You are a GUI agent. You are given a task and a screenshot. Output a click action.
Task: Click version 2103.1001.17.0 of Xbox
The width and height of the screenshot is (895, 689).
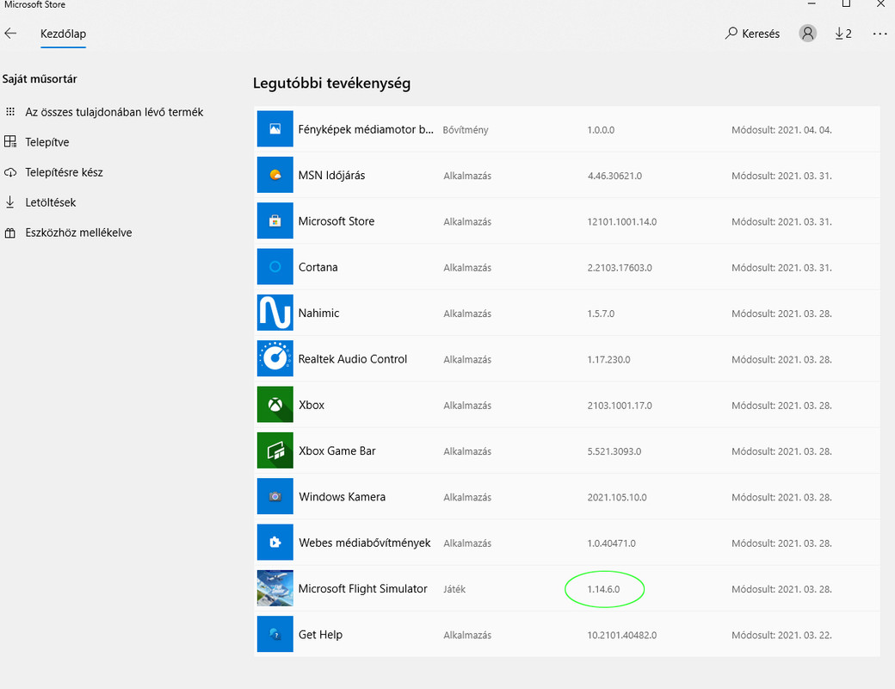(x=620, y=406)
